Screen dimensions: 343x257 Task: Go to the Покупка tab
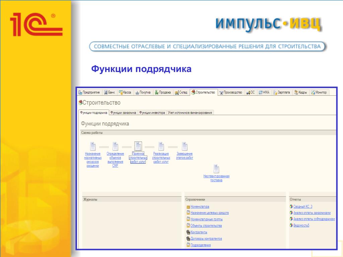pyautogui.click(x=143, y=92)
